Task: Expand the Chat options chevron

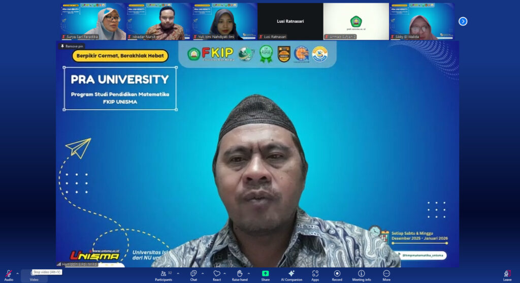Action: pos(203,274)
